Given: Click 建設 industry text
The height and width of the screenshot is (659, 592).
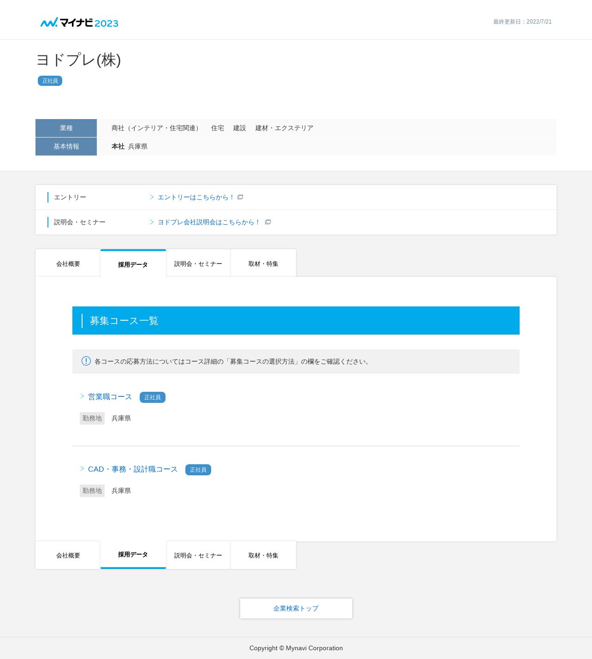Looking at the screenshot, I should click(x=240, y=128).
